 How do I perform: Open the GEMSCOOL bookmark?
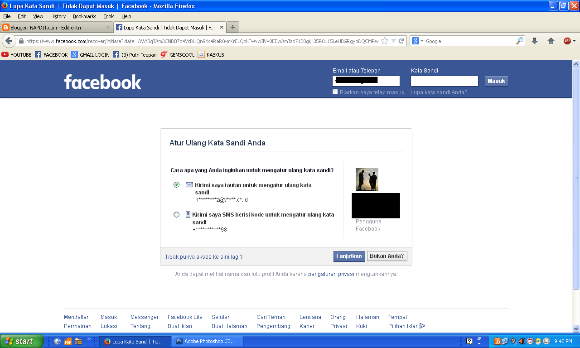178,55
